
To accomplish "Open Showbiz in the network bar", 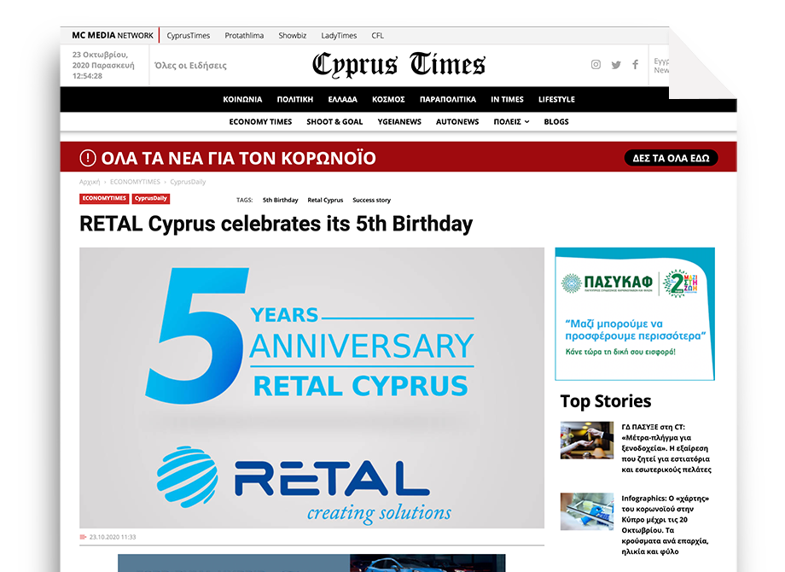I will coord(293,36).
